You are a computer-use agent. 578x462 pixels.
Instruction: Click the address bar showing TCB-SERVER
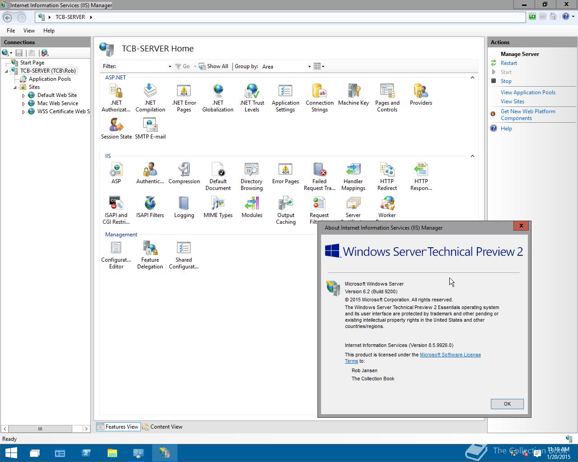pos(280,17)
